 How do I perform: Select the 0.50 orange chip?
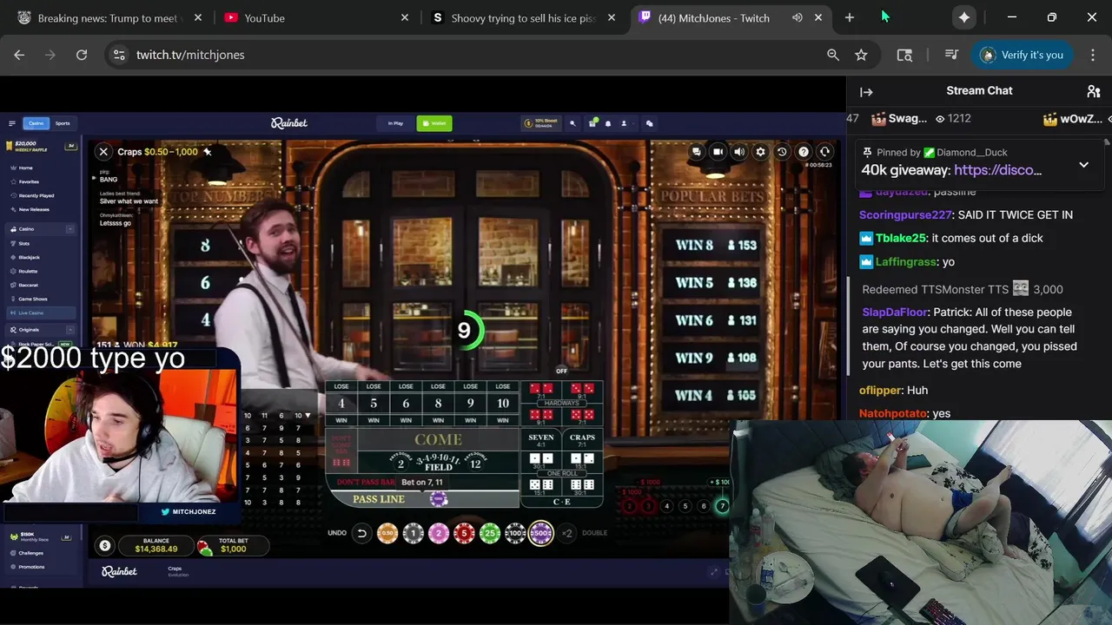point(387,533)
